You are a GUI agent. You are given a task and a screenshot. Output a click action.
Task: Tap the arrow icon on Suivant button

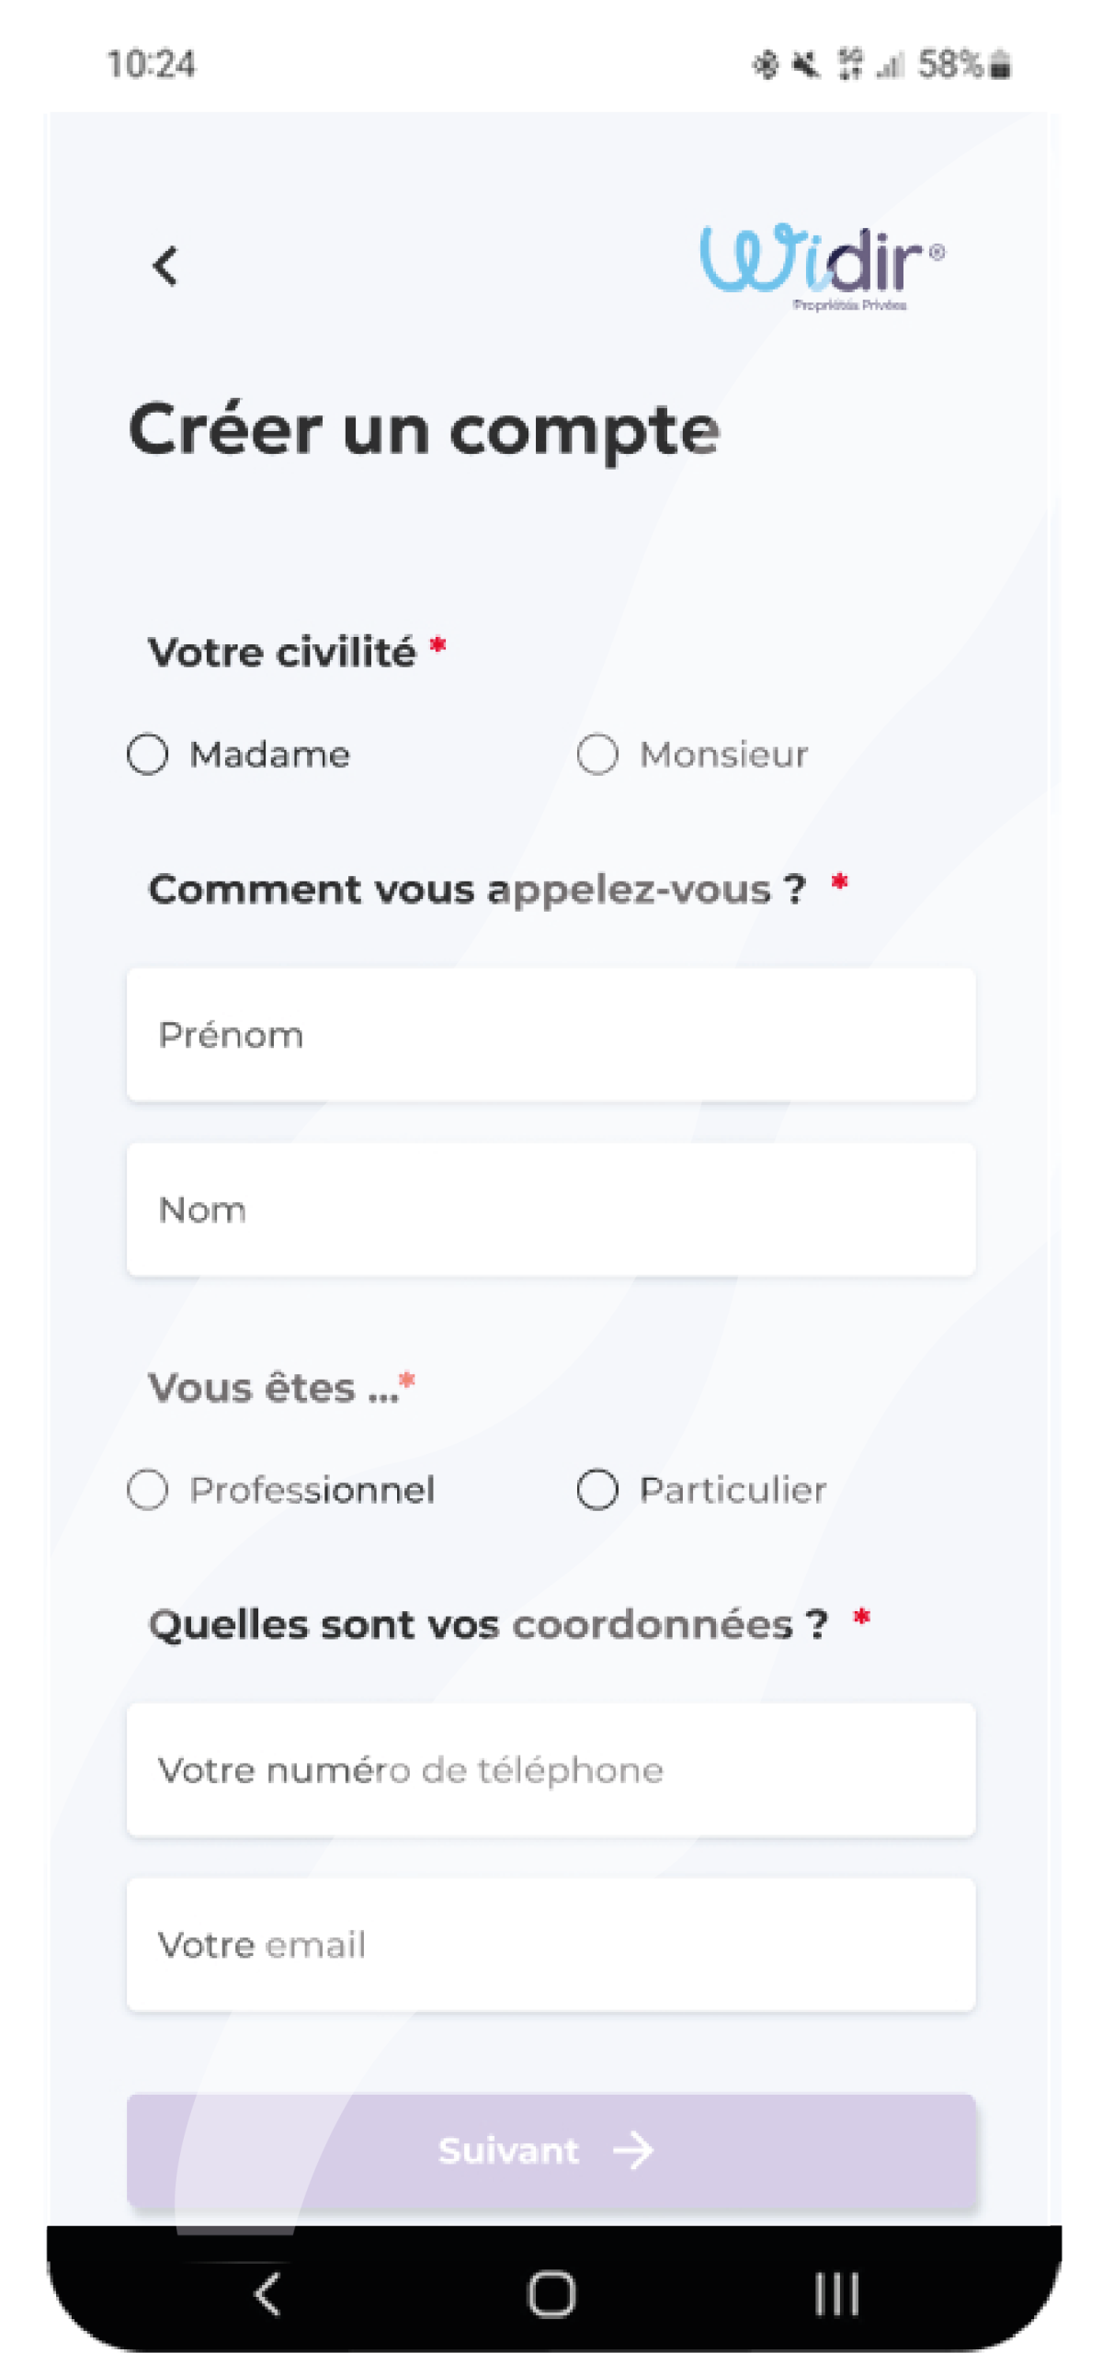[x=633, y=2151]
